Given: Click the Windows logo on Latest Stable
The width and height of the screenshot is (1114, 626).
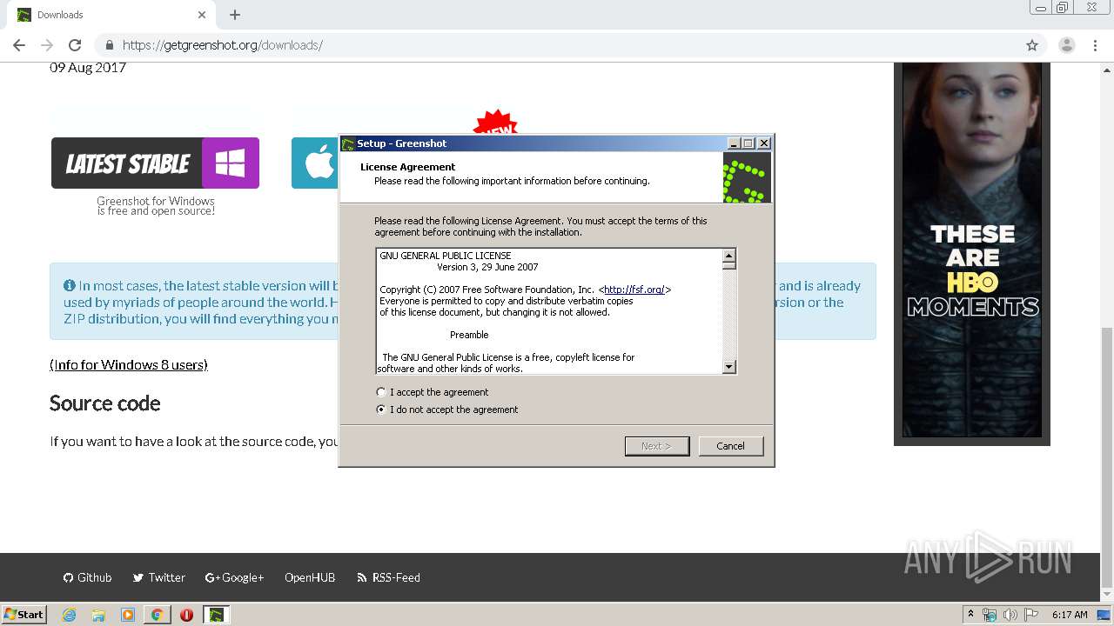Looking at the screenshot, I should [231, 163].
